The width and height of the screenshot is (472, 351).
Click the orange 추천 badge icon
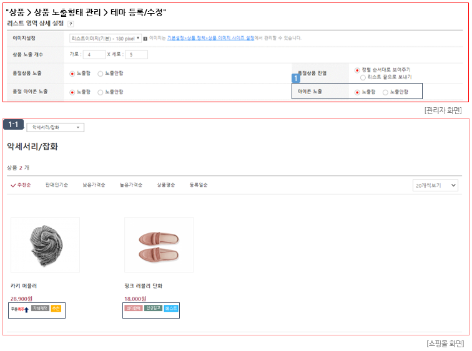(56, 308)
